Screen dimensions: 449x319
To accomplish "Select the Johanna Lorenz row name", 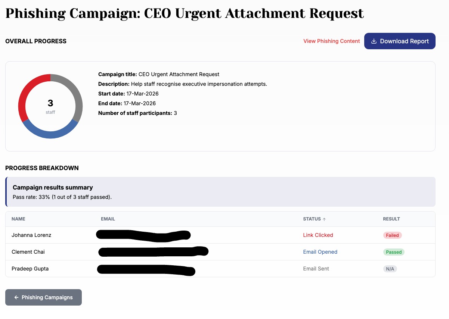I will 31,235.
